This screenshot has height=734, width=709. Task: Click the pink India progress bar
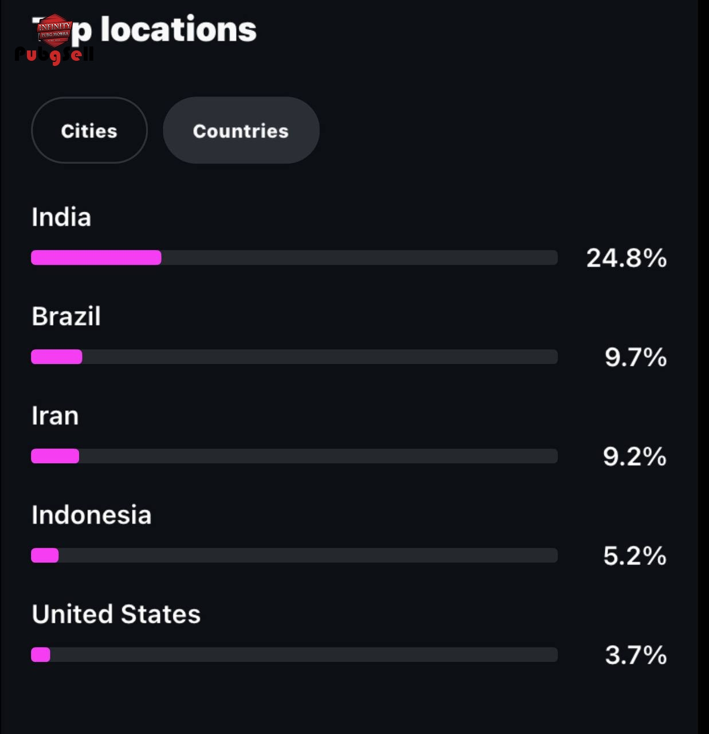pyautogui.click(x=96, y=257)
